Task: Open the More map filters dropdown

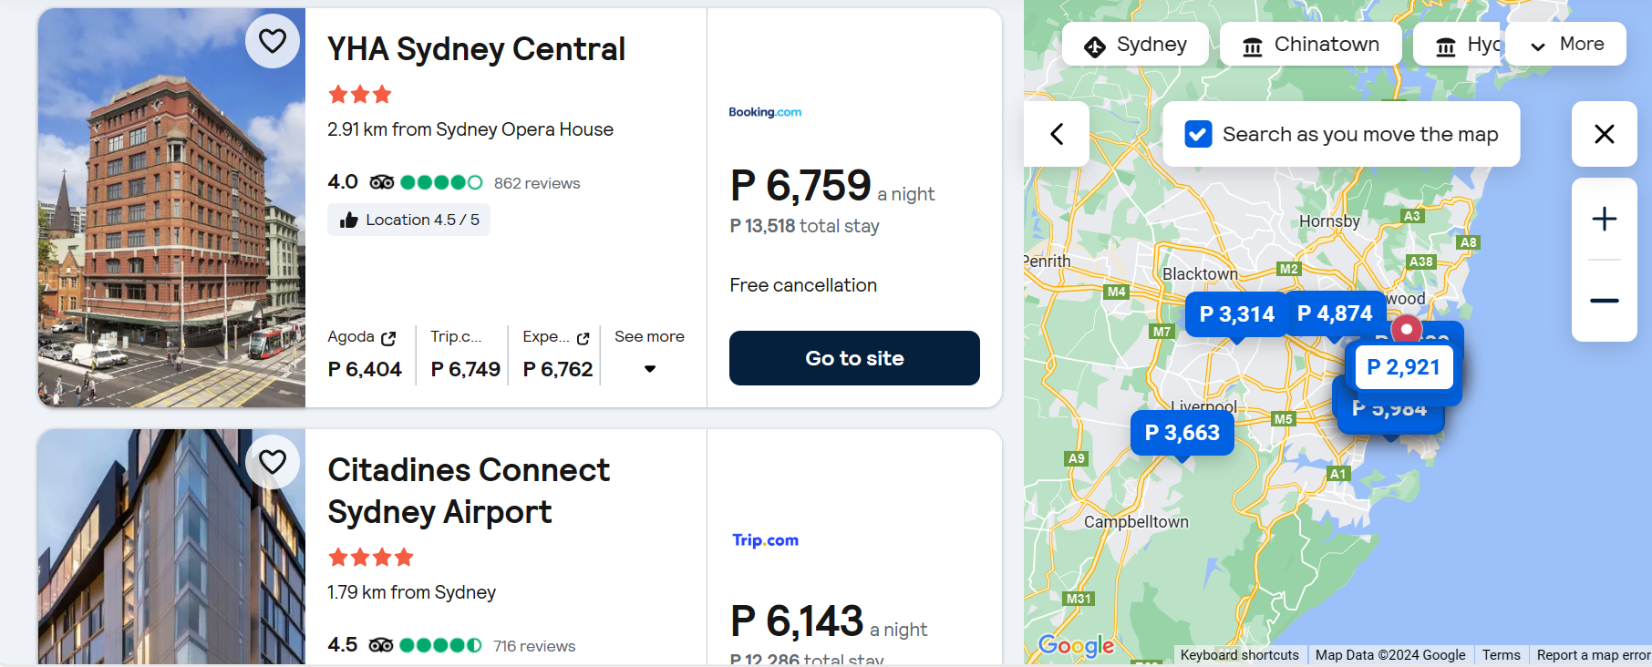Action: click(1565, 44)
